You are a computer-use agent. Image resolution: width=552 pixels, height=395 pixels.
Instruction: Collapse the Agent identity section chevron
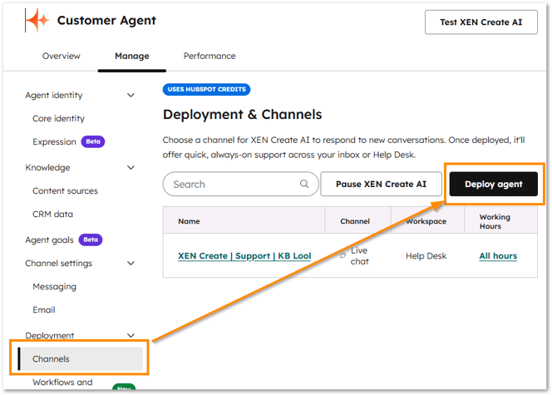[x=131, y=95]
